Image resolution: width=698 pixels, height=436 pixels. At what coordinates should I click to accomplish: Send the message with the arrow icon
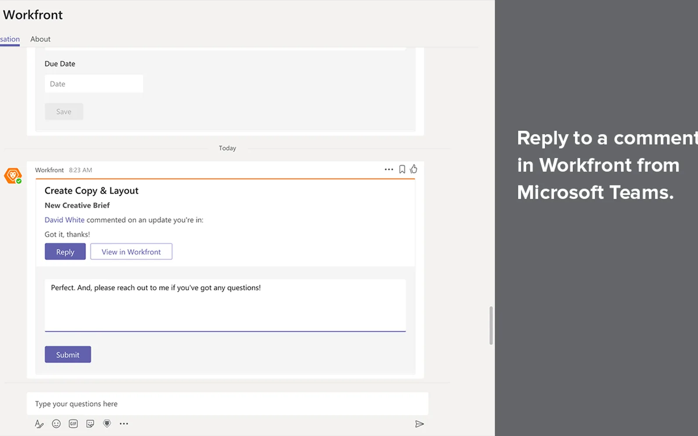419,424
